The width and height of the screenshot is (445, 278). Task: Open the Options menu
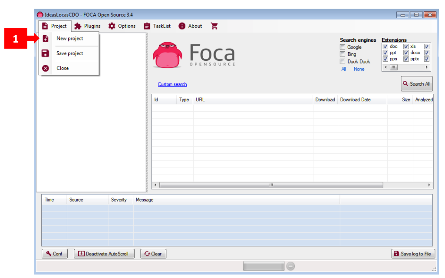tap(122, 26)
